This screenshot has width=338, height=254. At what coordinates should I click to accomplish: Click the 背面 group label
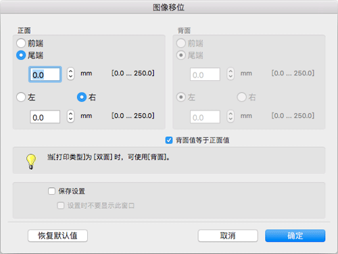tap(184, 30)
